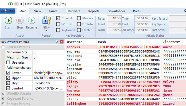Image resolution: width=186 pixels, height=106 pixels.
Task: Sort by the Cleartext column header
Action: [174, 42]
